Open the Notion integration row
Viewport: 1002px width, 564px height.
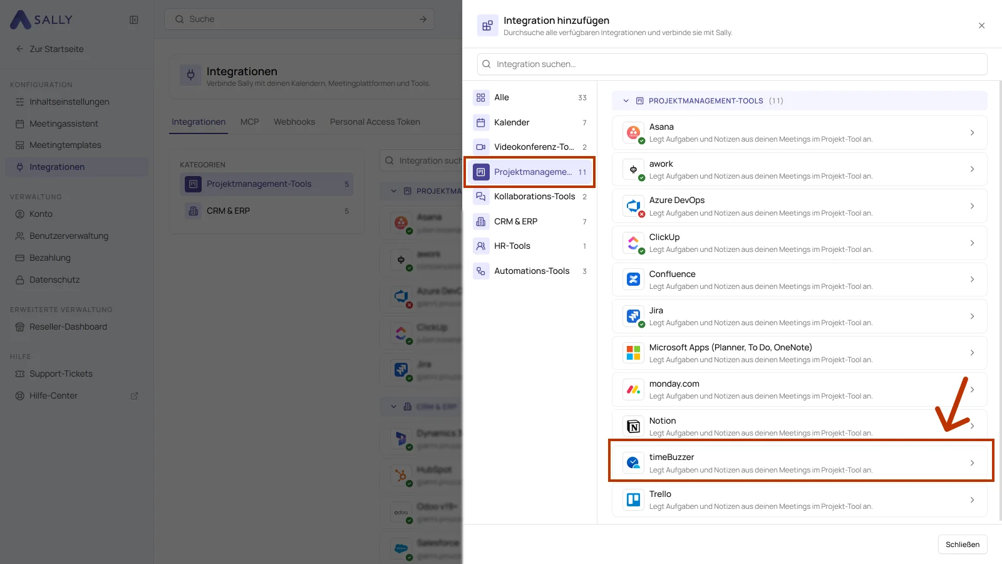[x=800, y=426]
